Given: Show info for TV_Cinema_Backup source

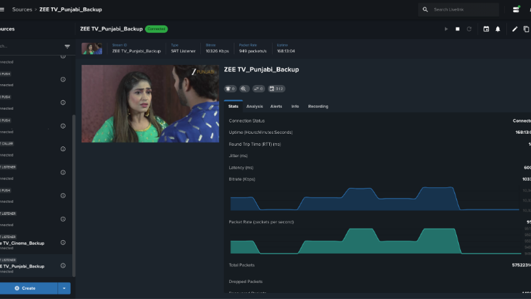Looking at the screenshot, I should (63, 242).
